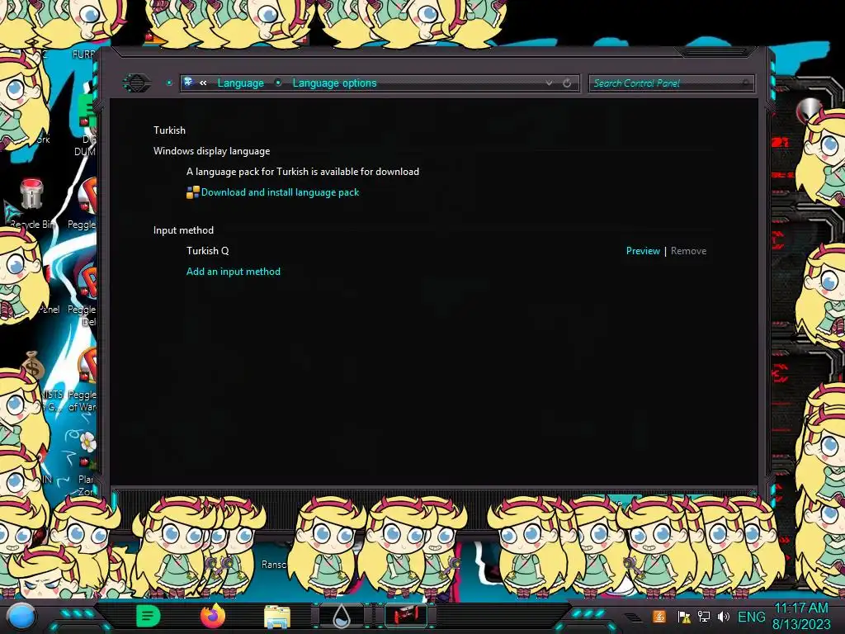The height and width of the screenshot is (634, 845).
Task: Click the Language breadcrumb
Action: coord(240,83)
